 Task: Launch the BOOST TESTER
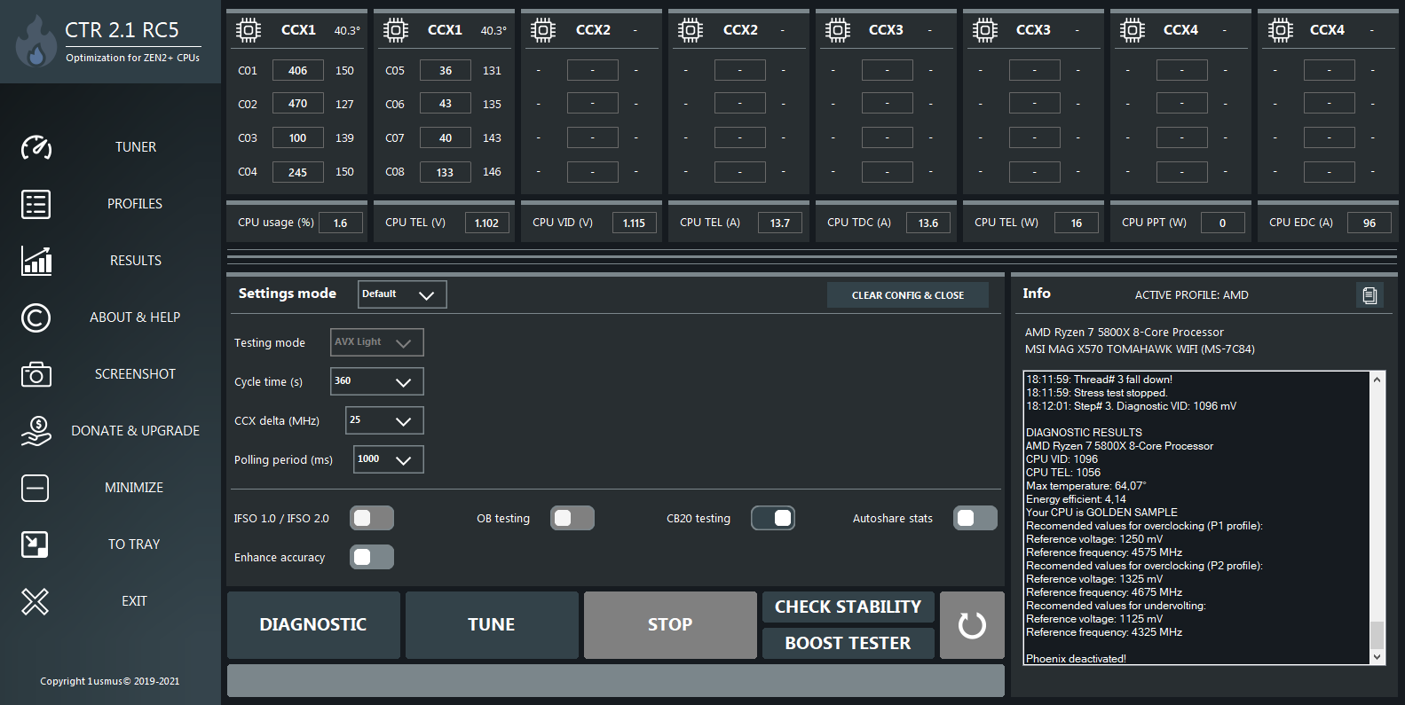pyautogui.click(x=849, y=643)
